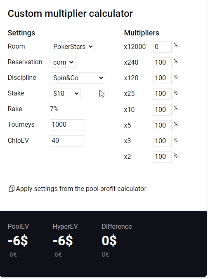Select the x120 multiplier percentage field
The image size is (208, 279).
pyautogui.click(x=162, y=78)
